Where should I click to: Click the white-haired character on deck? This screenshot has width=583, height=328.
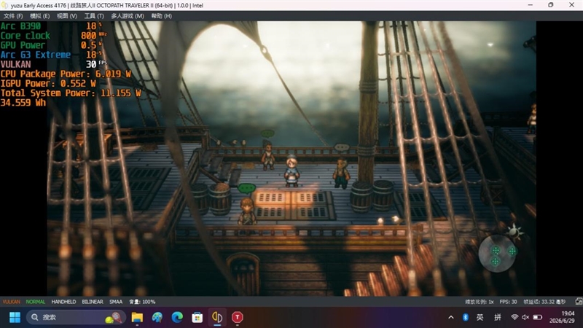coord(292,171)
